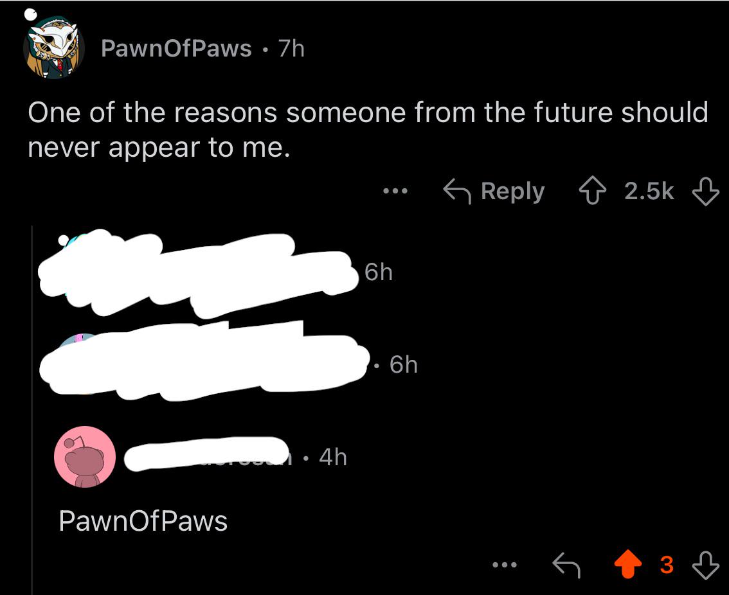Upvote the comment with 2.5k points
Screen dimensions: 729x595
tap(592, 190)
